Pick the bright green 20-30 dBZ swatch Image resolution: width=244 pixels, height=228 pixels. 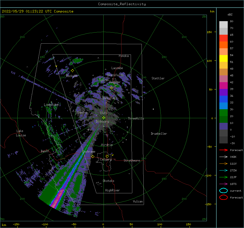pyautogui.click(x=223, y=113)
